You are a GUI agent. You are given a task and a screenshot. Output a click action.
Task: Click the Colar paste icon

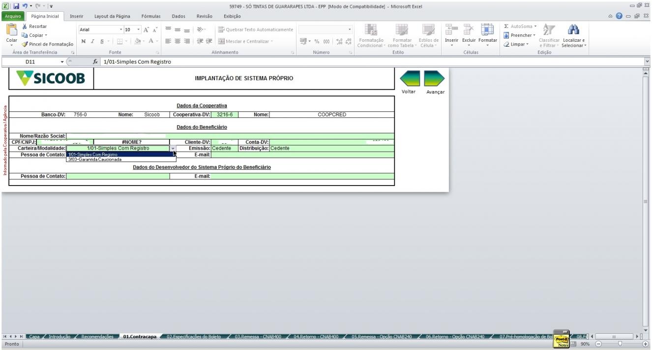[x=11, y=31]
